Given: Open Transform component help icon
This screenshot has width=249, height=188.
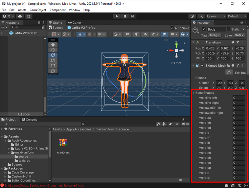Looking at the screenshot, I should [233, 42].
